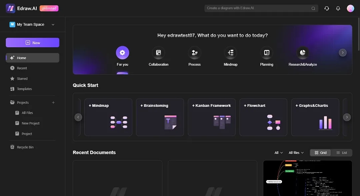360x196 pixels.
Task: Open the All files dropdown
Action: point(296,153)
